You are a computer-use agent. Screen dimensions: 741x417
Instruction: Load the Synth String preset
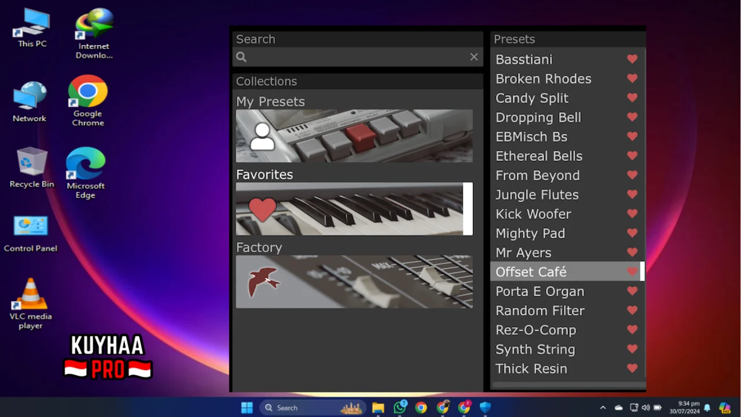tap(535, 349)
